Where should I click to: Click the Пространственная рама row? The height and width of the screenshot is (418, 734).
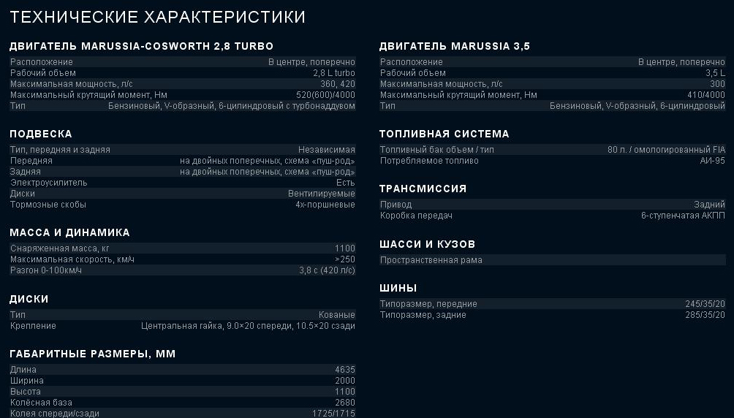[x=553, y=260]
